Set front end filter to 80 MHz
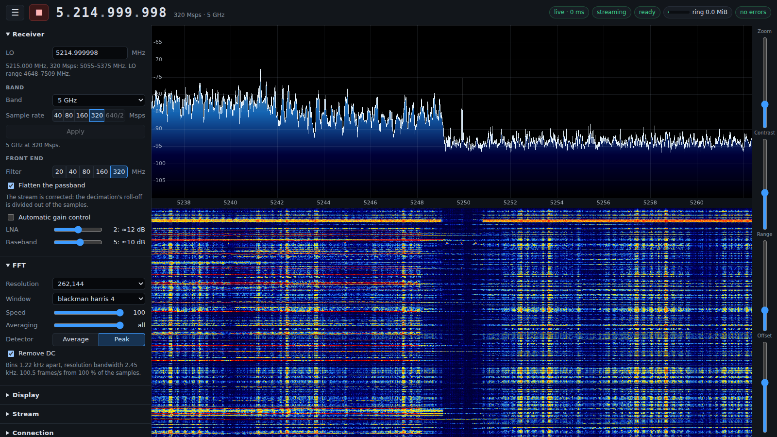Image resolution: width=777 pixels, height=437 pixels. click(x=86, y=172)
